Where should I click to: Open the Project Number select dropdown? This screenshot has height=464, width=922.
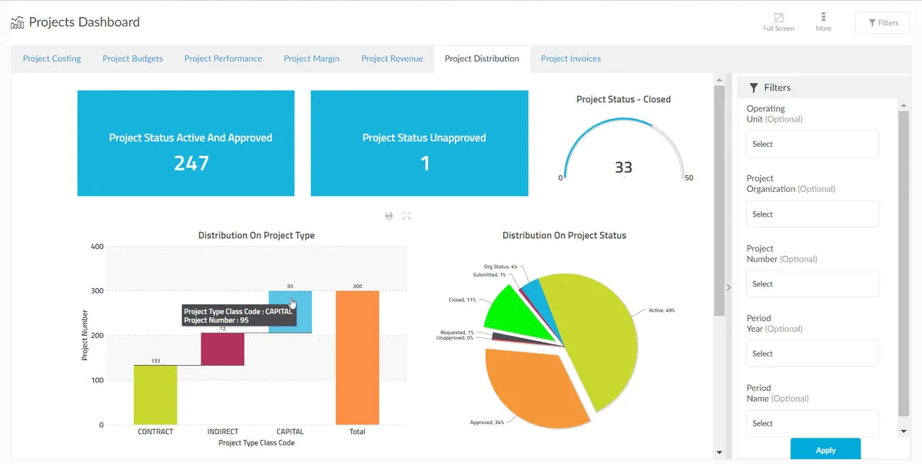(x=812, y=283)
